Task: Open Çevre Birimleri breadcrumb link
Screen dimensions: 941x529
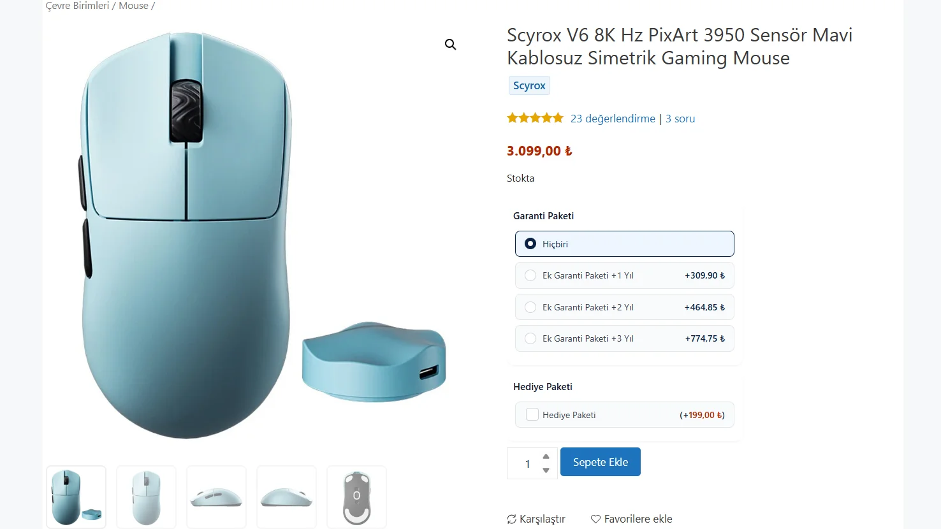Action: 78,6
